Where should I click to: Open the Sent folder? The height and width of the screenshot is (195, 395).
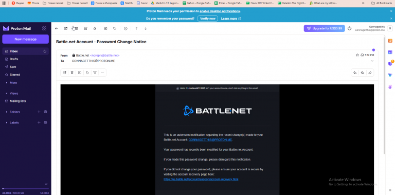coord(25,67)
